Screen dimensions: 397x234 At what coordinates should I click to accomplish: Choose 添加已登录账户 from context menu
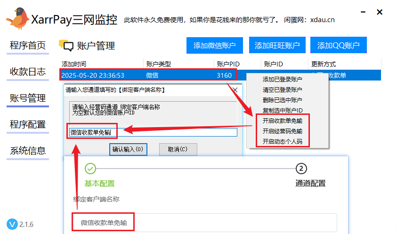[283, 80]
